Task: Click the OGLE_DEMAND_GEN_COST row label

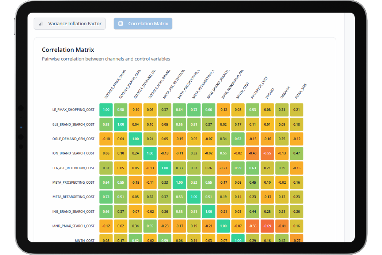Action: (x=73, y=139)
